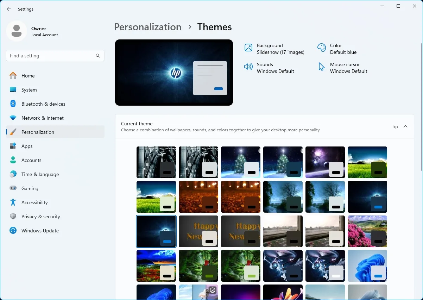Click the Mouse cursor pointer icon
The width and height of the screenshot is (423, 300).
pyautogui.click(x=322, y=67)
